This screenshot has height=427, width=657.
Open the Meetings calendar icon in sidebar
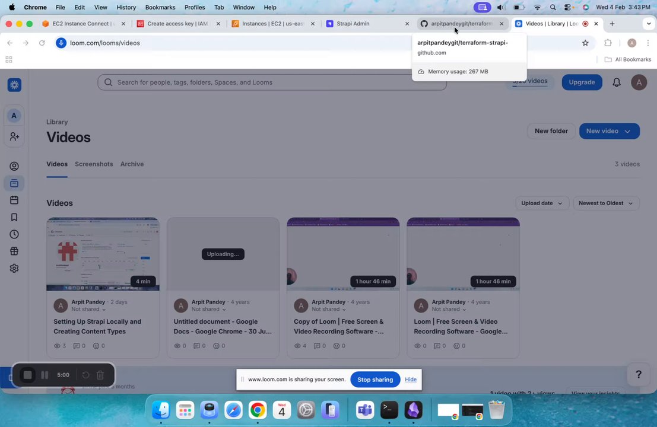[14, 200]
